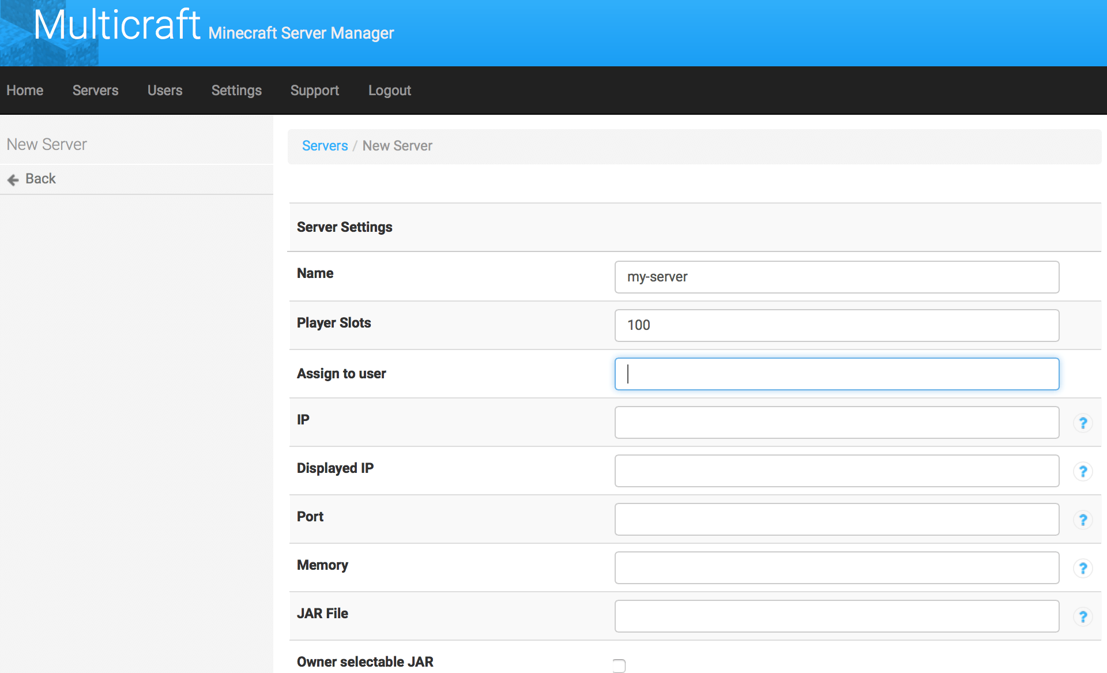The image size is (1107, 673).
Task: Click the Displayed IP input field
Action: [x=837, y=471]
